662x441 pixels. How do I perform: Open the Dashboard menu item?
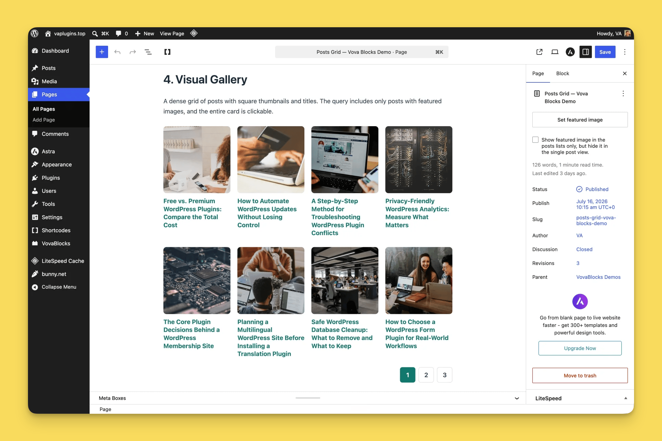pos(55,51)
